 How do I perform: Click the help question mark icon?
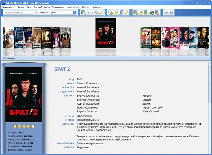point(171,12)
